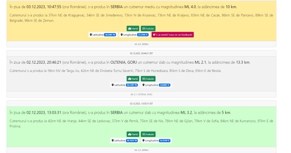Click Latitudine pin icon in 03.12.2023 card

(x=91, y=35)
